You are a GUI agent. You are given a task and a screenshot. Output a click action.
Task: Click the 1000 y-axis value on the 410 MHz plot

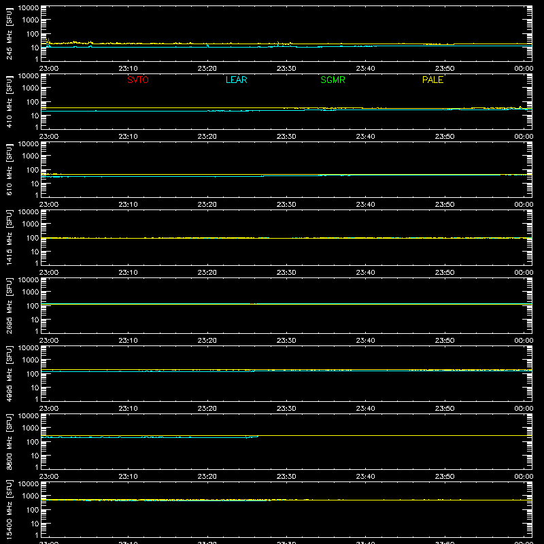click(31, 88)
